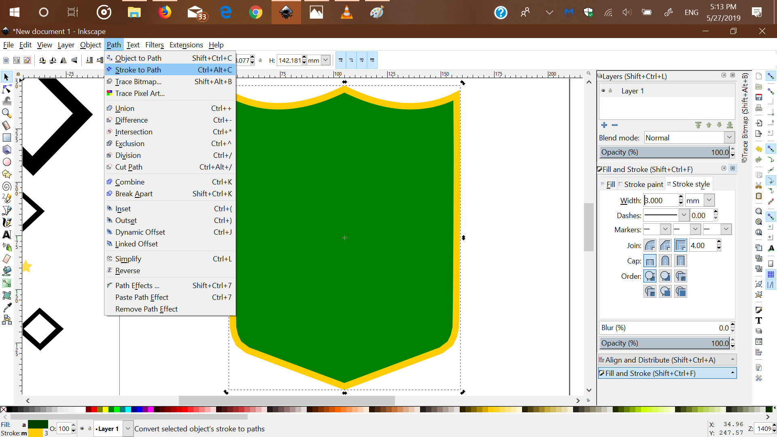This screenshot has height=437, width=777.
Task: Toggle visibility eye of Layer 1
Action: click(603, 91)
